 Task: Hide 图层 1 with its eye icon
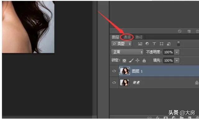pos(114,71)
